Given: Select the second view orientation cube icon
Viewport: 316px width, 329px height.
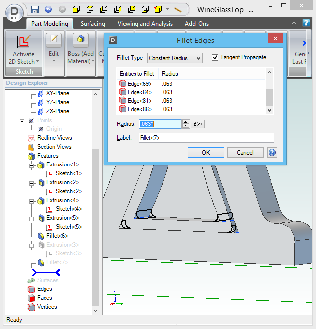Looking at the screenshot, I should coord(90,9).
